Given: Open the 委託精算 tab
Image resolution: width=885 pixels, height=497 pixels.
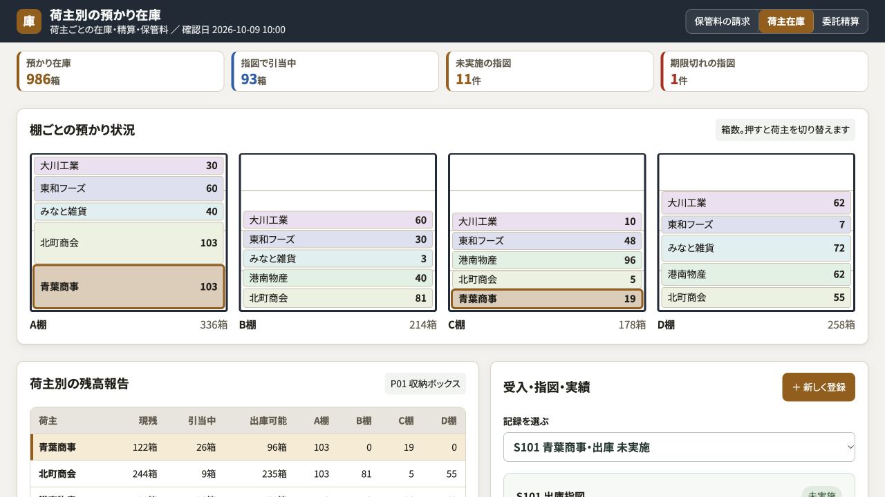Looking at the screenshot, I should (x=840, y=21).
